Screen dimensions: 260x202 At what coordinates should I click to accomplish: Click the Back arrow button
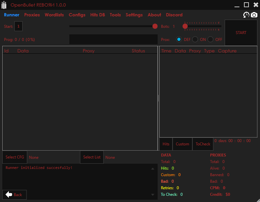point(14,194)
